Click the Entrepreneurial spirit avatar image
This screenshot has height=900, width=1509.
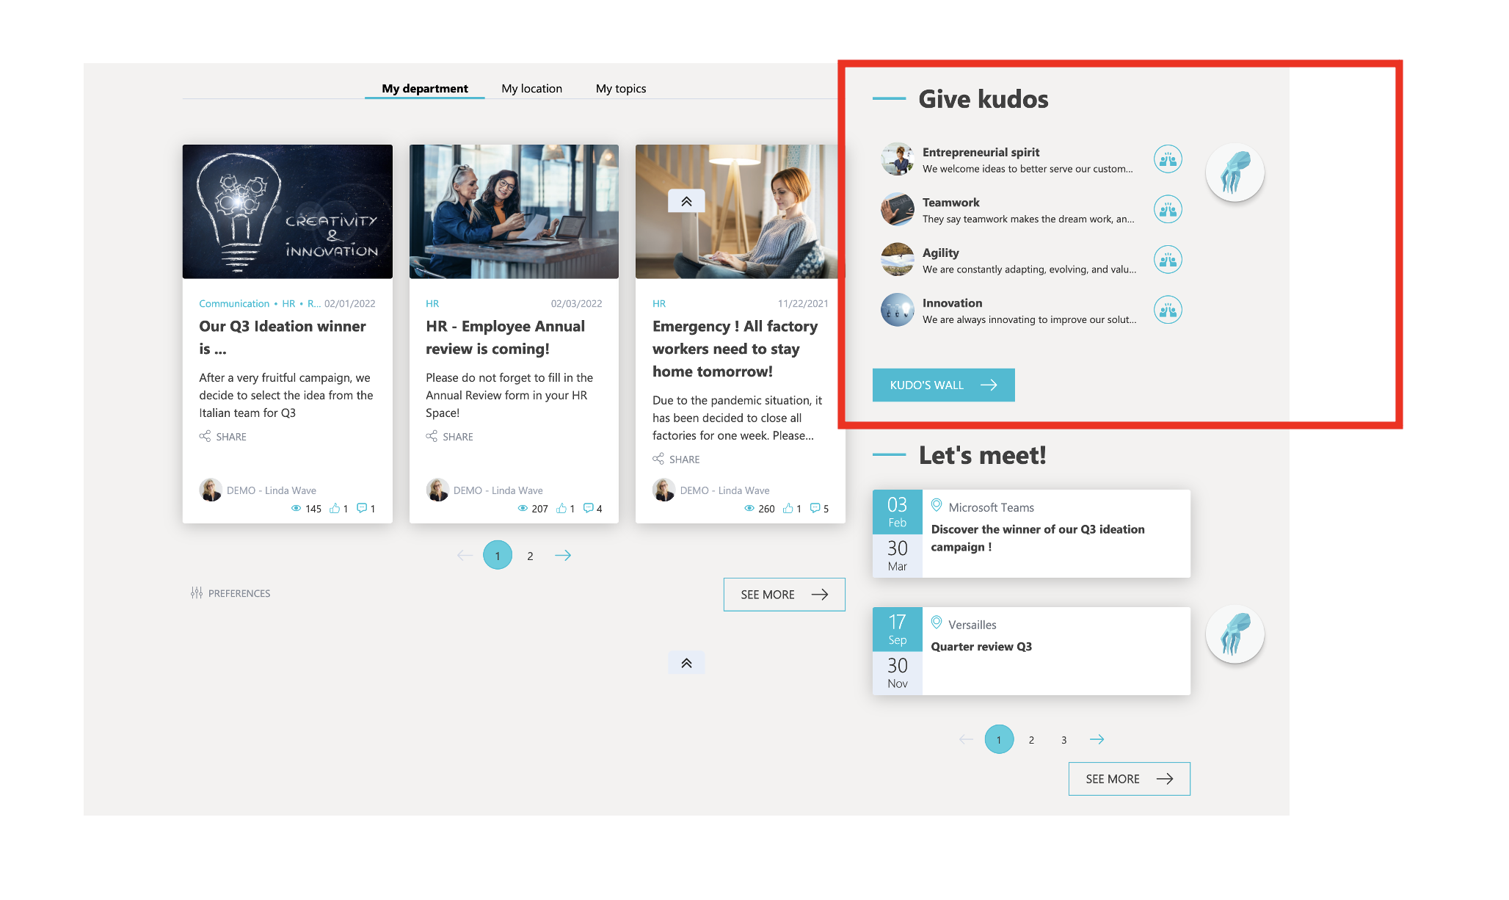coord(897,159)
